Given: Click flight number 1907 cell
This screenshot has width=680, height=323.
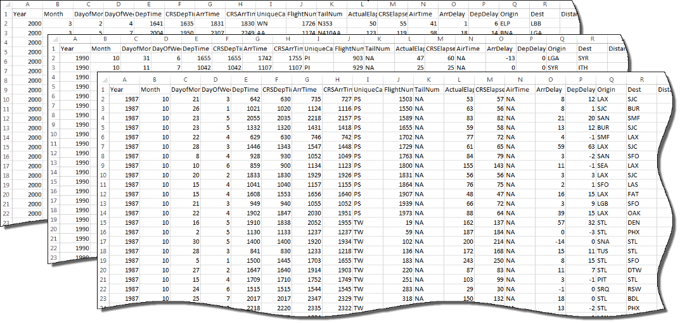Looking at the screenshot, I should (398, 194).
